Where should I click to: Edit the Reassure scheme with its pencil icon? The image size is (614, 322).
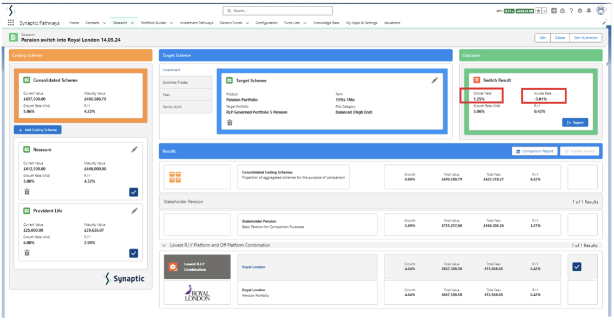134,150
